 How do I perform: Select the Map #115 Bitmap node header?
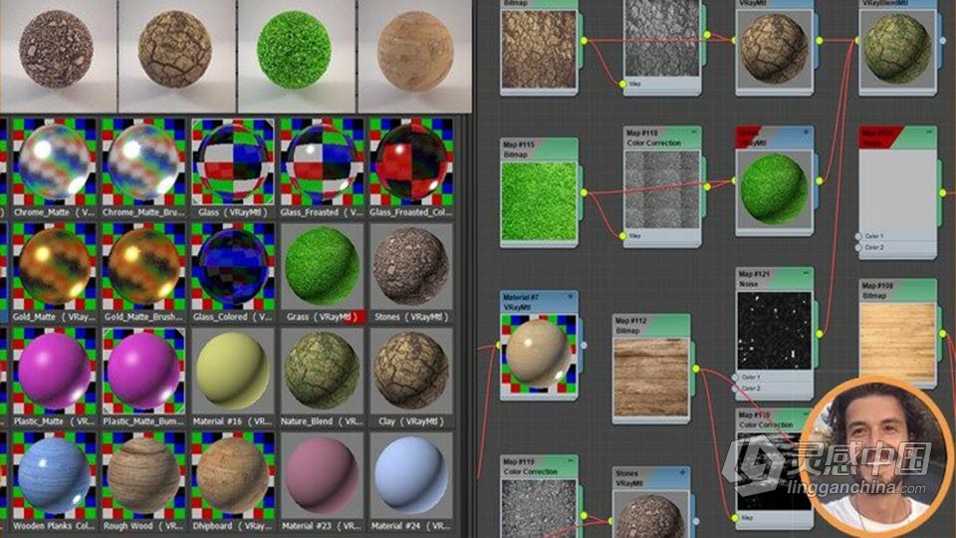click(x=539, y=149)
